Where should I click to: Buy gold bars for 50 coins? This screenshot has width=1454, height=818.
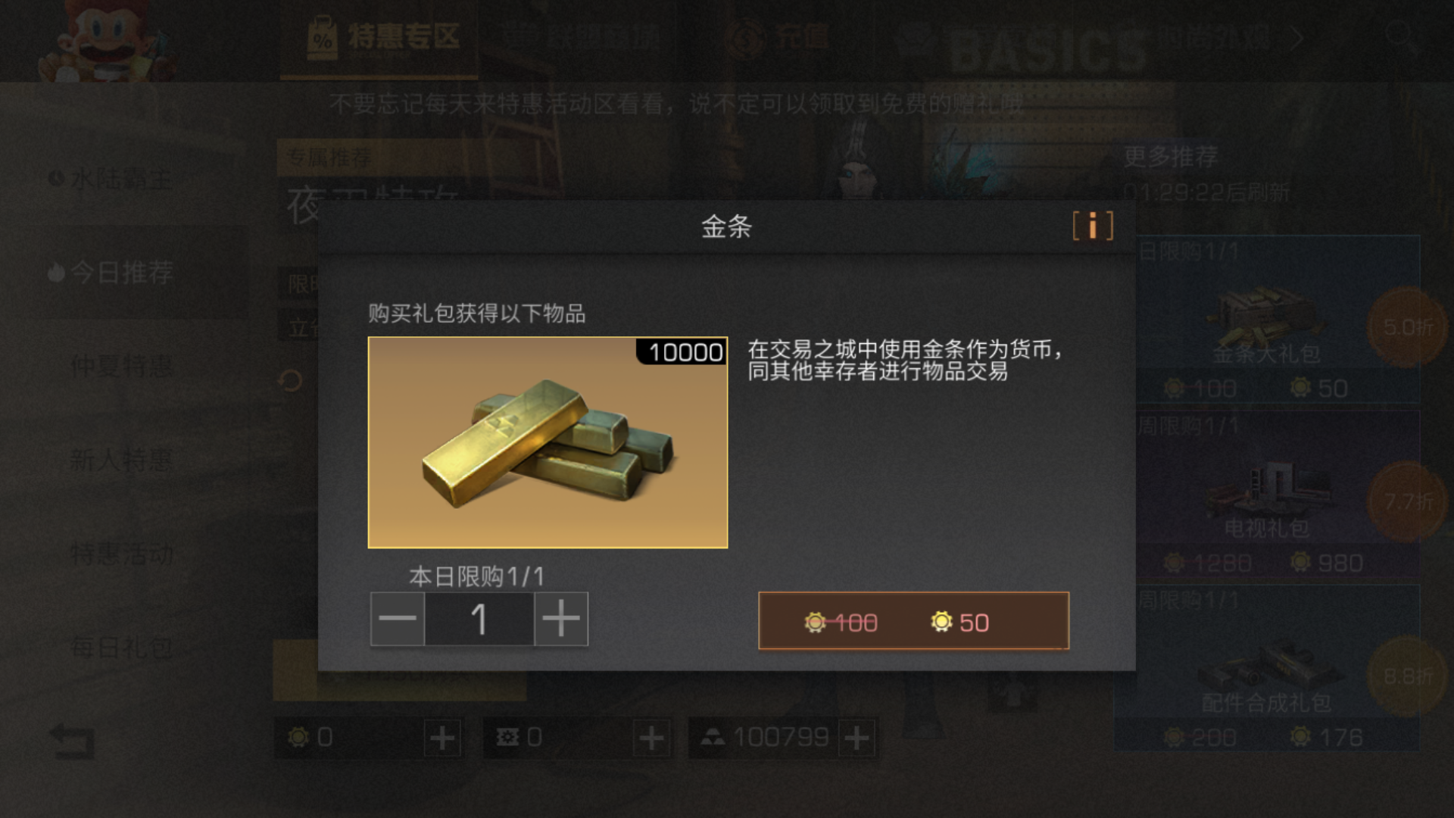click(914, 621)
